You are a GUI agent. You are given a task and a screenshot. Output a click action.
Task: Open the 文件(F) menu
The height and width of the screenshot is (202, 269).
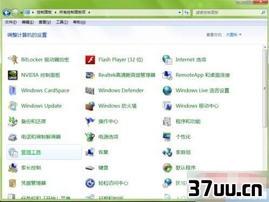coord(11,22)
